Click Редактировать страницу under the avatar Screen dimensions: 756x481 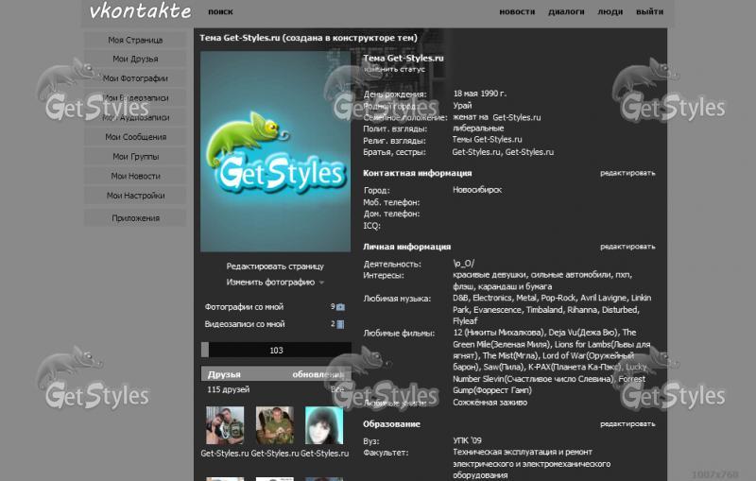point(275,266)
